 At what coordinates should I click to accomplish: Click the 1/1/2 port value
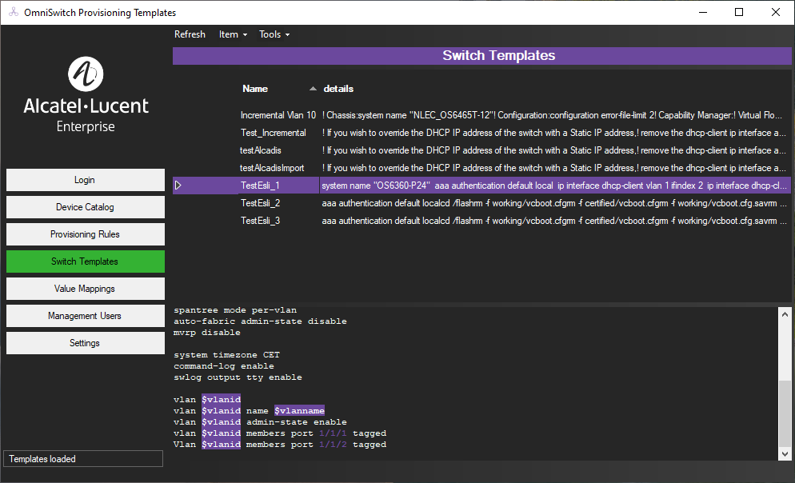pos(333,445)
